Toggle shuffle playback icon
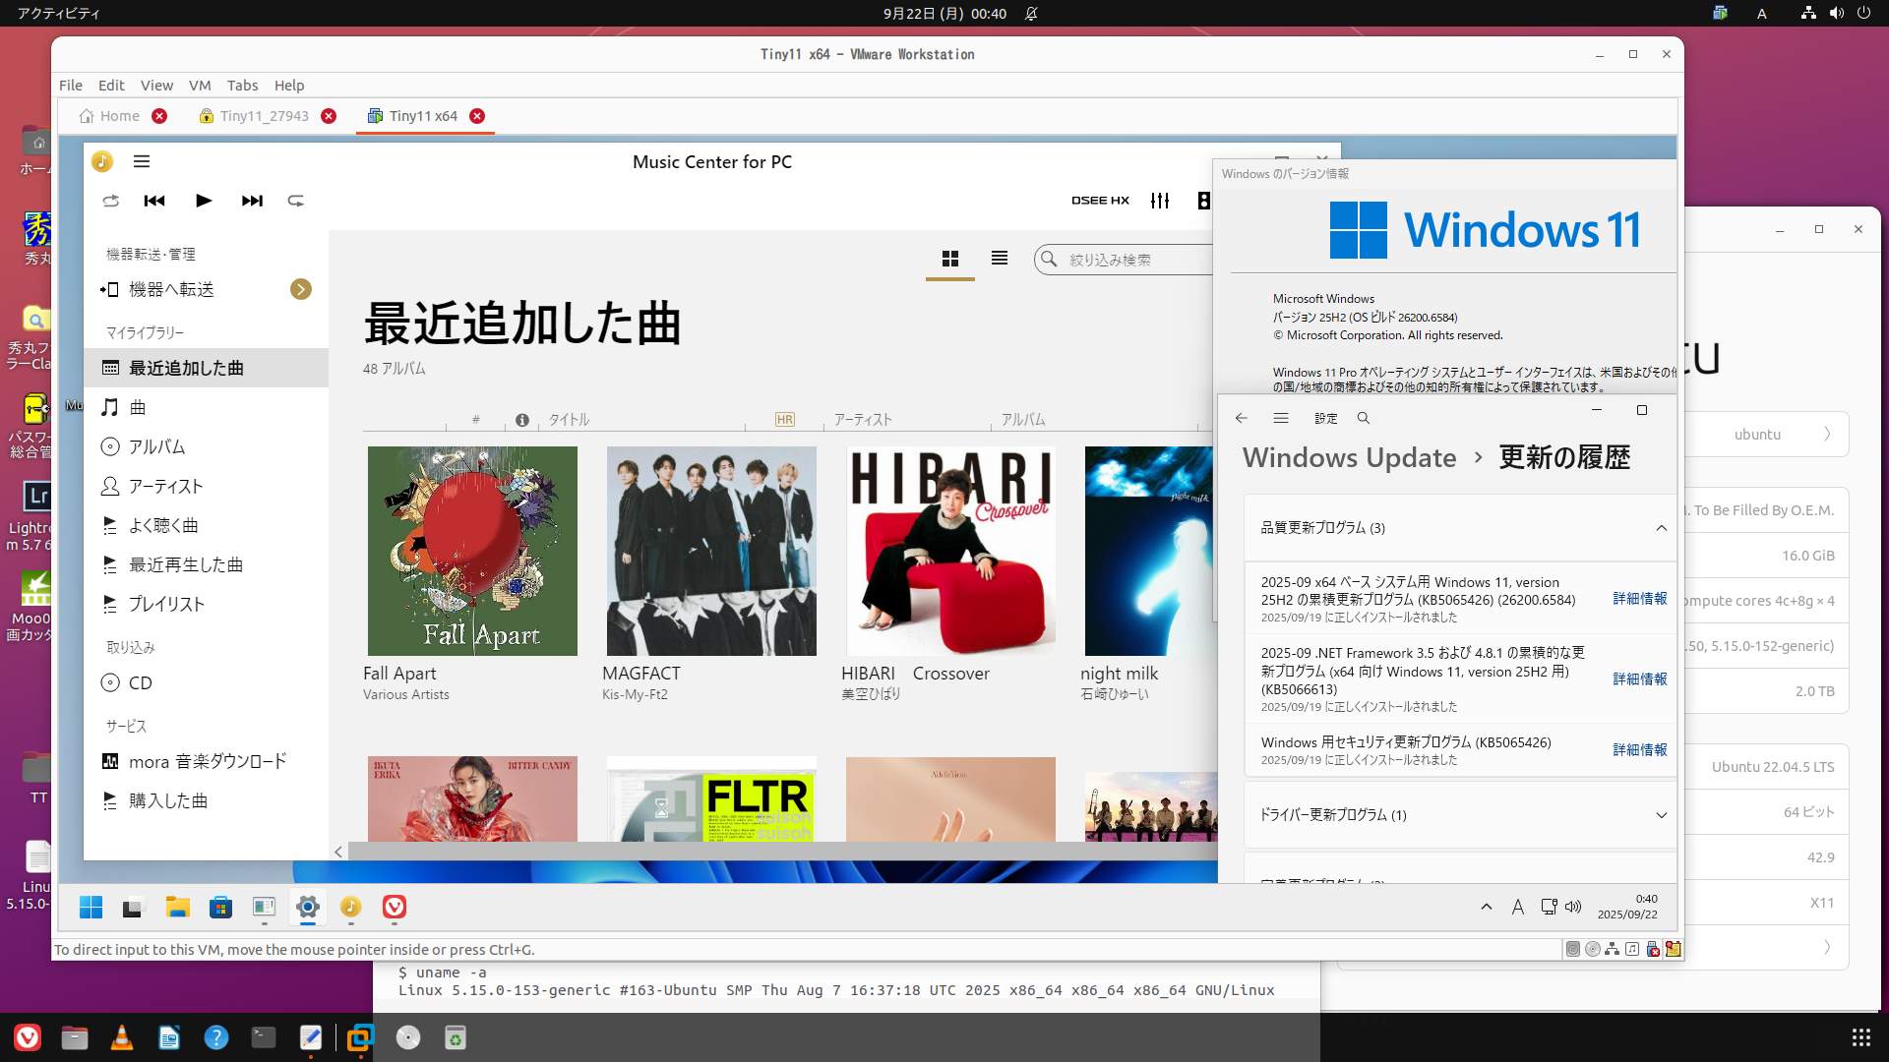Image resolution: width=1889 pixels, height=1062 pixels. click(x=111, y=201)
